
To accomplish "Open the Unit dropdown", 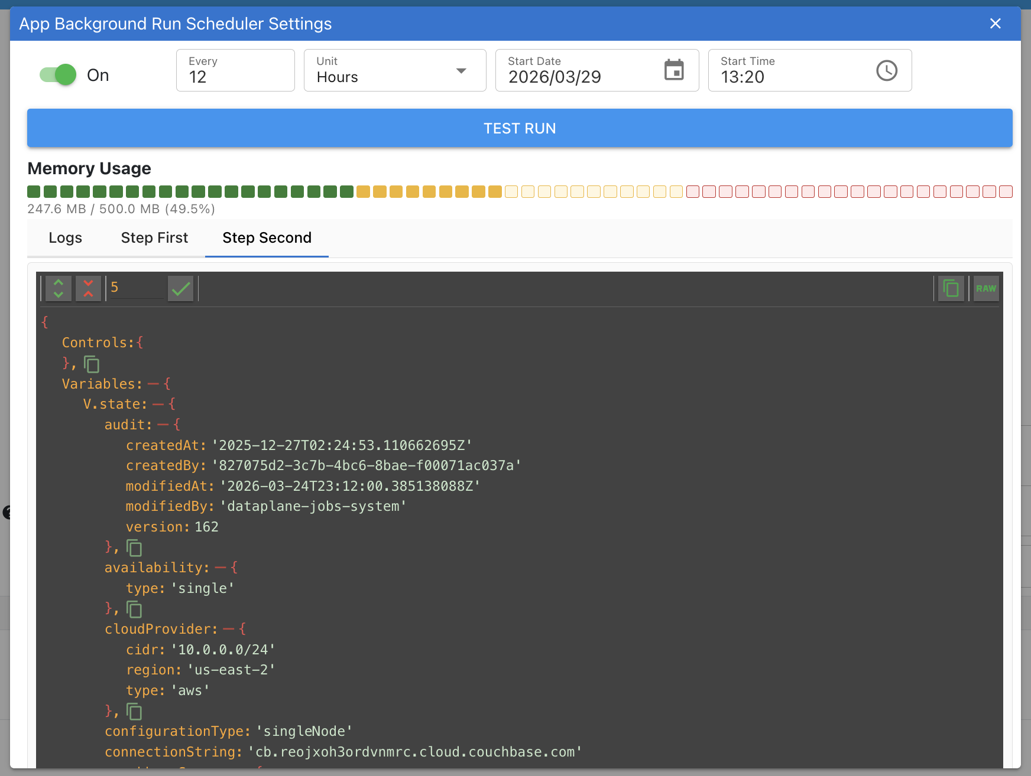I will click(394, 70).
